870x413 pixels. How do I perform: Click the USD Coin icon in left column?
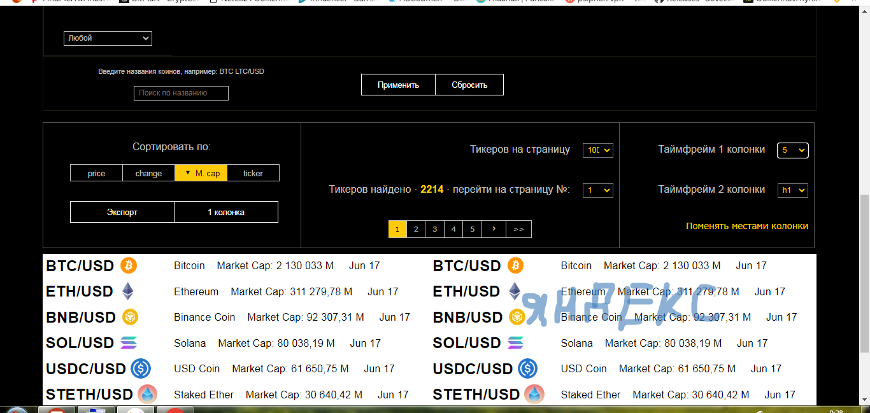tap(141, 368)
